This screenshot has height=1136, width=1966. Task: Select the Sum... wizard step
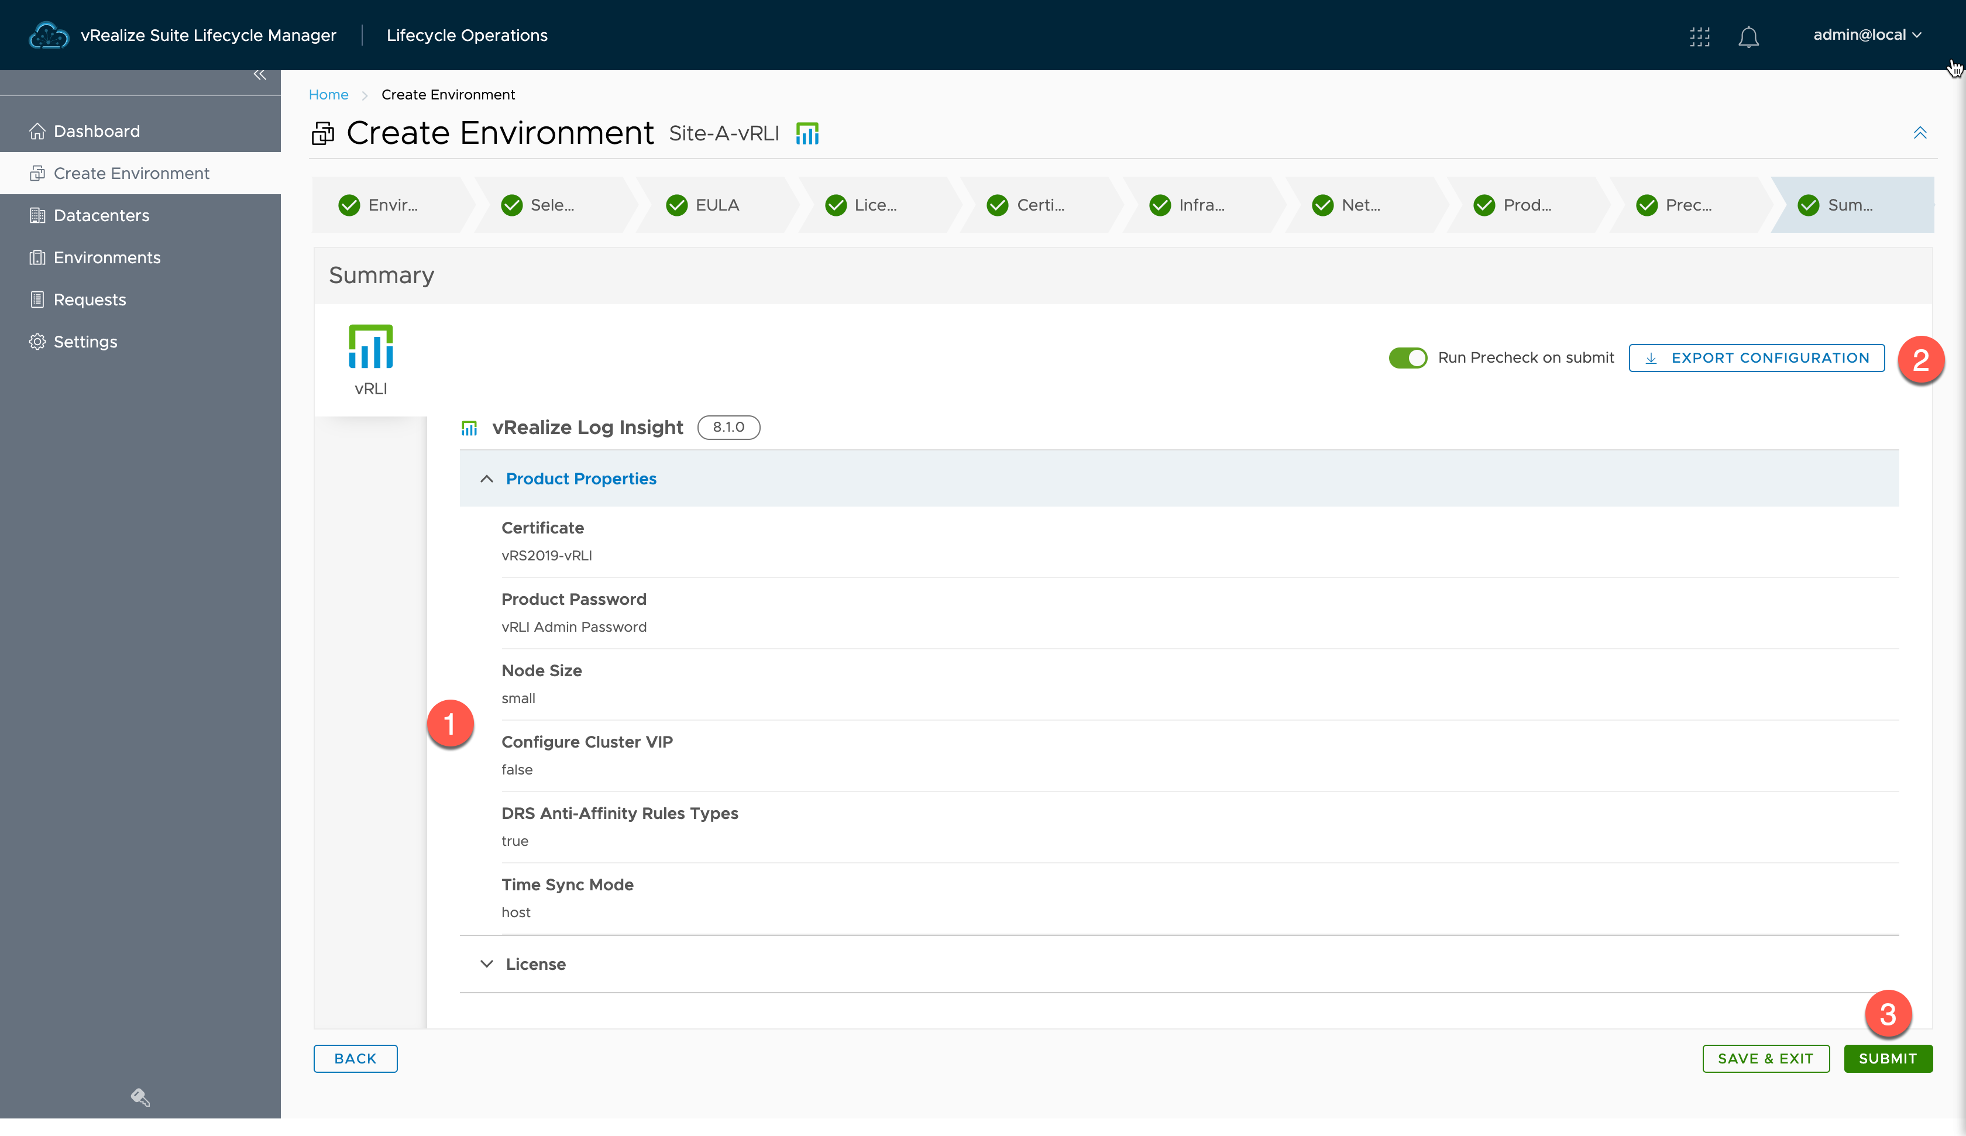pos(1853,205)
